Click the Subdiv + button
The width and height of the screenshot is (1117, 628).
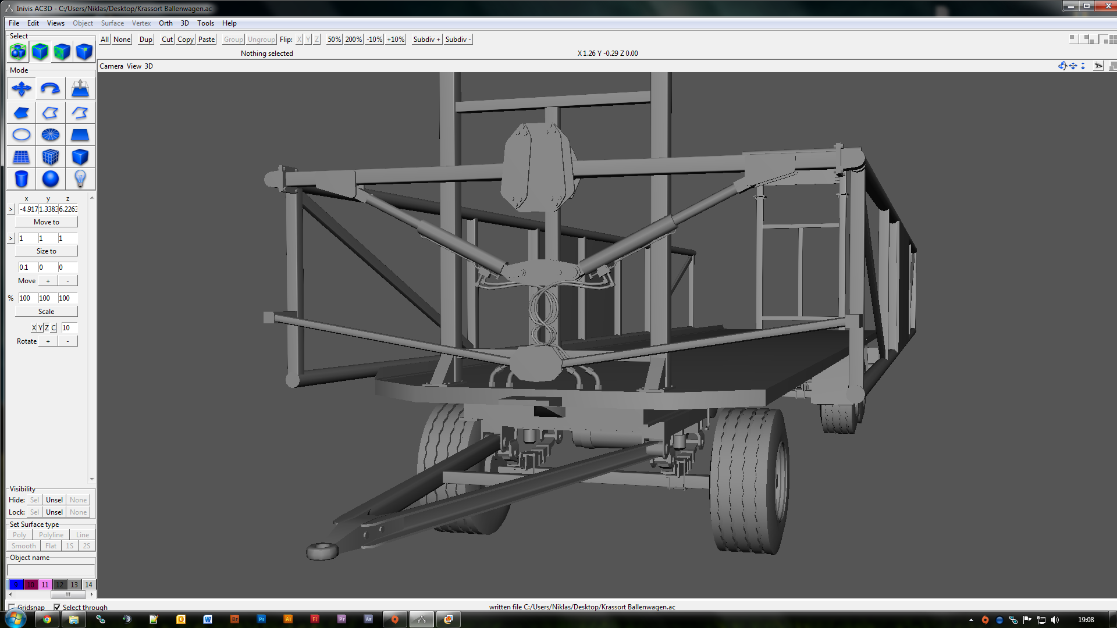click(426, 40)
